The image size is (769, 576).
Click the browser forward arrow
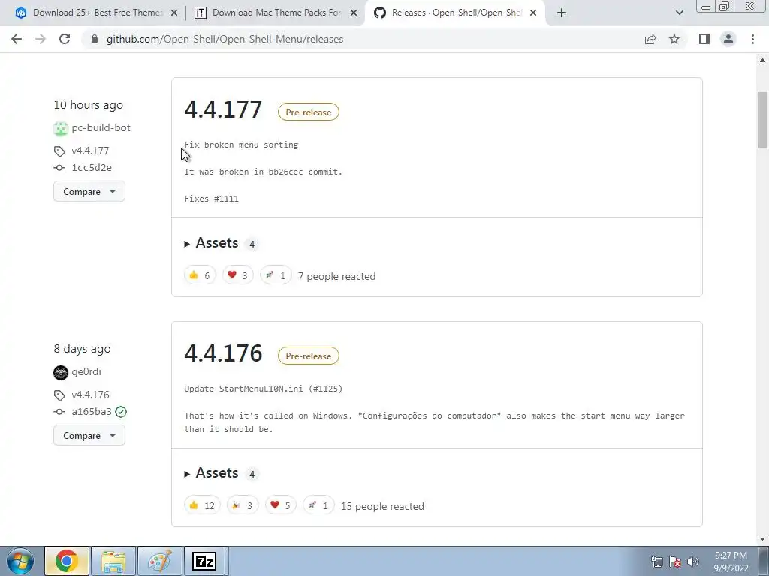(41, 39)
